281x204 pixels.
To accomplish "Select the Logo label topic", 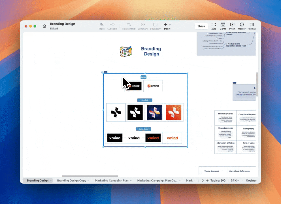I will pyautogui.click(x=143, y=77).
